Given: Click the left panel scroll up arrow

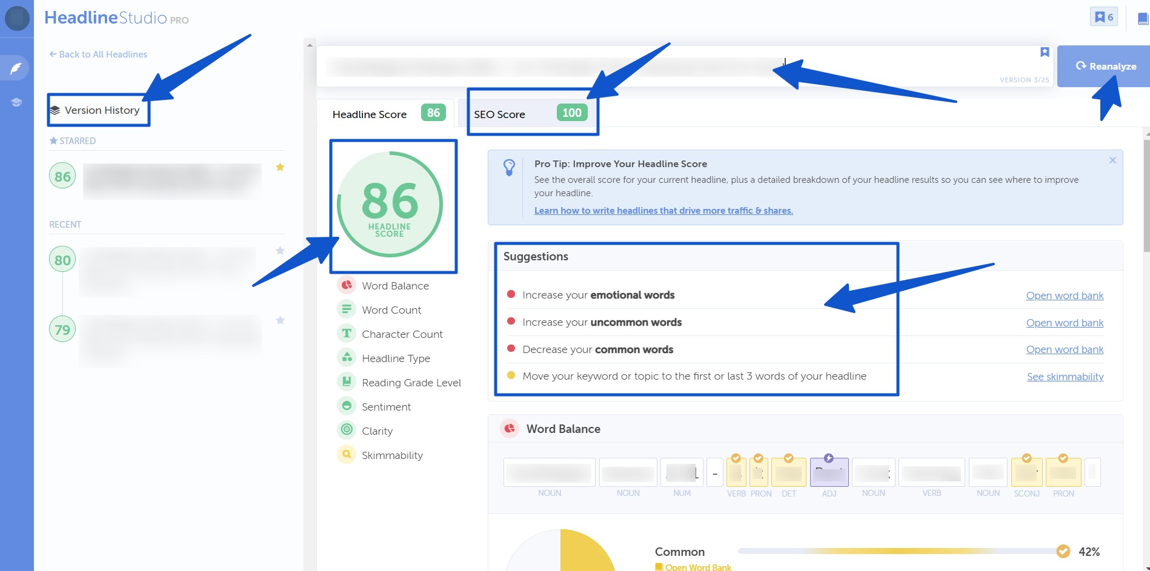Looking at the screenshot, I should (x=310, y=45).
